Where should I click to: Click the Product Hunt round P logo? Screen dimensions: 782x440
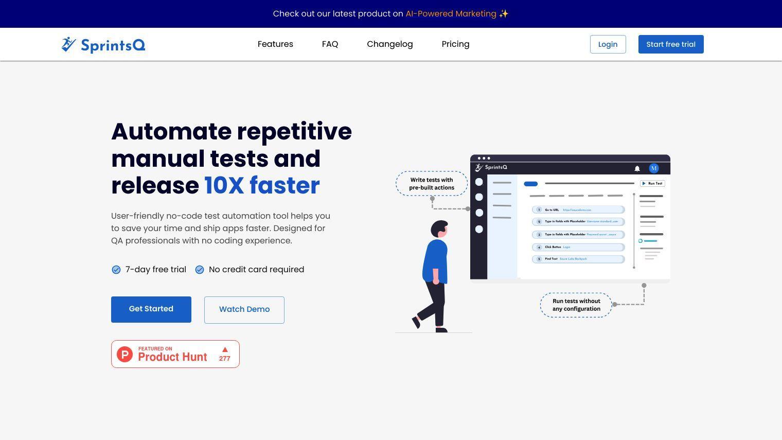click(x=125, y=354)
